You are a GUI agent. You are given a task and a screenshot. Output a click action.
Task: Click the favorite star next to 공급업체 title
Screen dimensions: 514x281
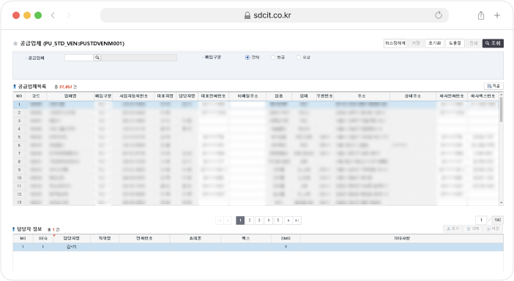coord(15,44)
